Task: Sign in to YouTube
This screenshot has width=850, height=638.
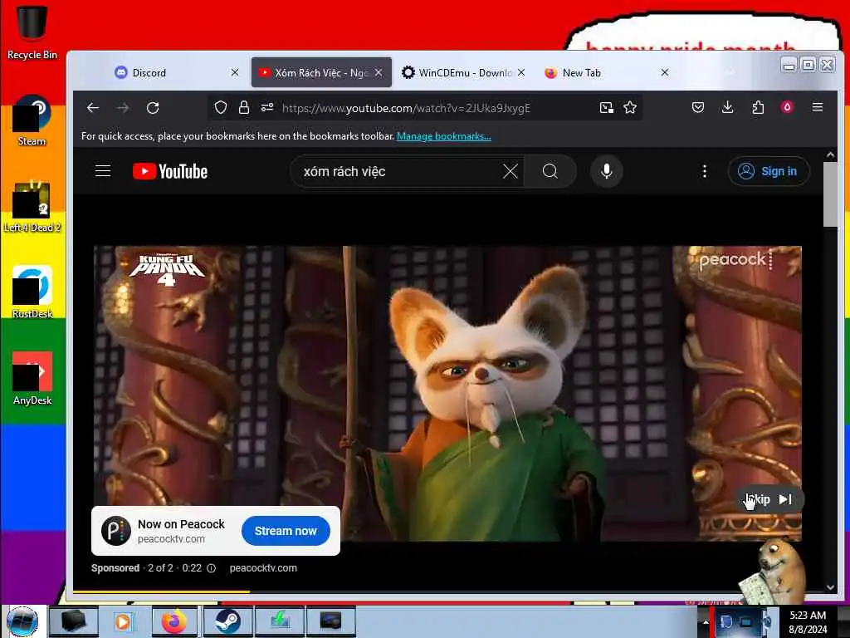Action: click(x=769, y=171)
